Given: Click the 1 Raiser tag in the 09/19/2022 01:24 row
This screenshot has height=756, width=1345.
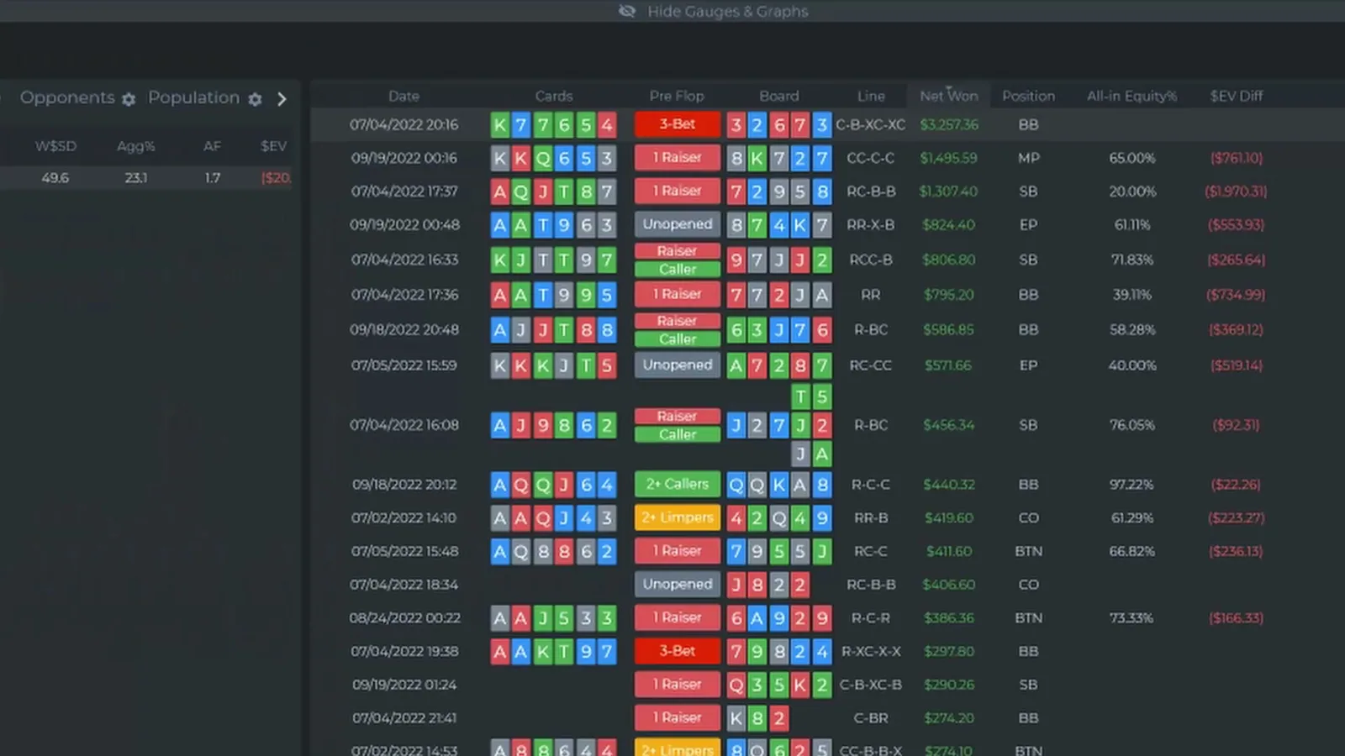Looking at the screenshot, I should click(678, 685).
